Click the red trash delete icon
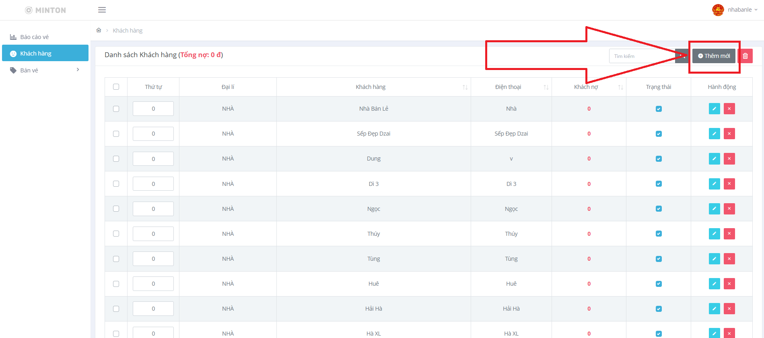Viewport: 764px width, 338px height. [745, 56]
